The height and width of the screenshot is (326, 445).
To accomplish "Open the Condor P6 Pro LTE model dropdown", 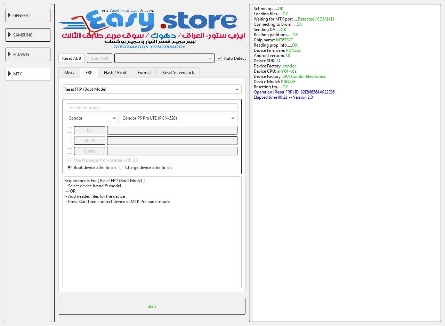I will coord(179,118).
